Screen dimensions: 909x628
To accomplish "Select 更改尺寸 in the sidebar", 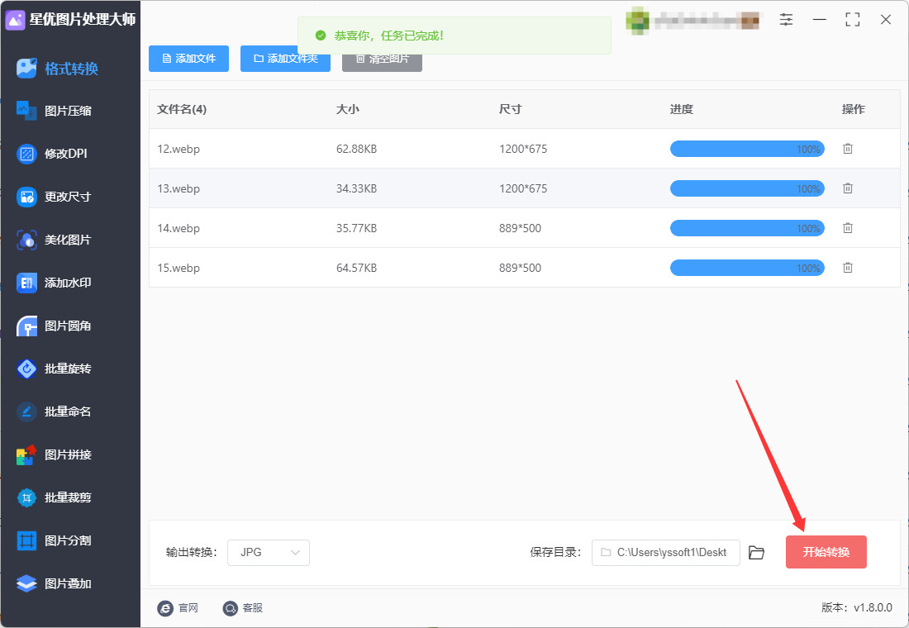I will (54, 197).
